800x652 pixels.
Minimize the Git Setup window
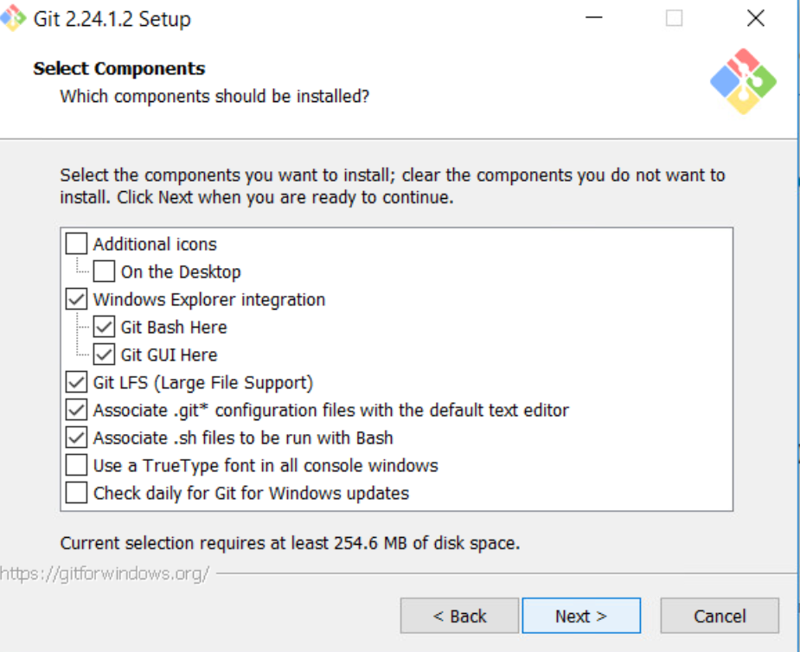point(593,18)
